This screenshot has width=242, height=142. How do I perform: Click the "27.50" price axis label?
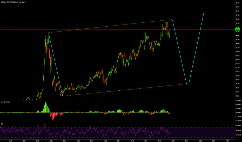tap(238, 64)
